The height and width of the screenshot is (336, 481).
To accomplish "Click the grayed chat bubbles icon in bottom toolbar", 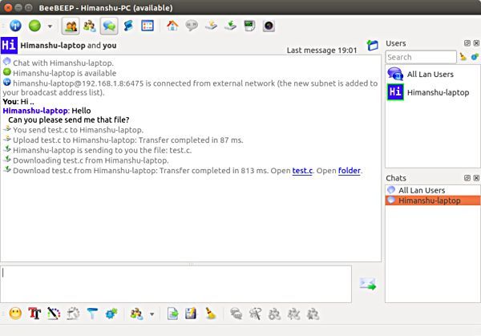I will [x=236, y=314].
